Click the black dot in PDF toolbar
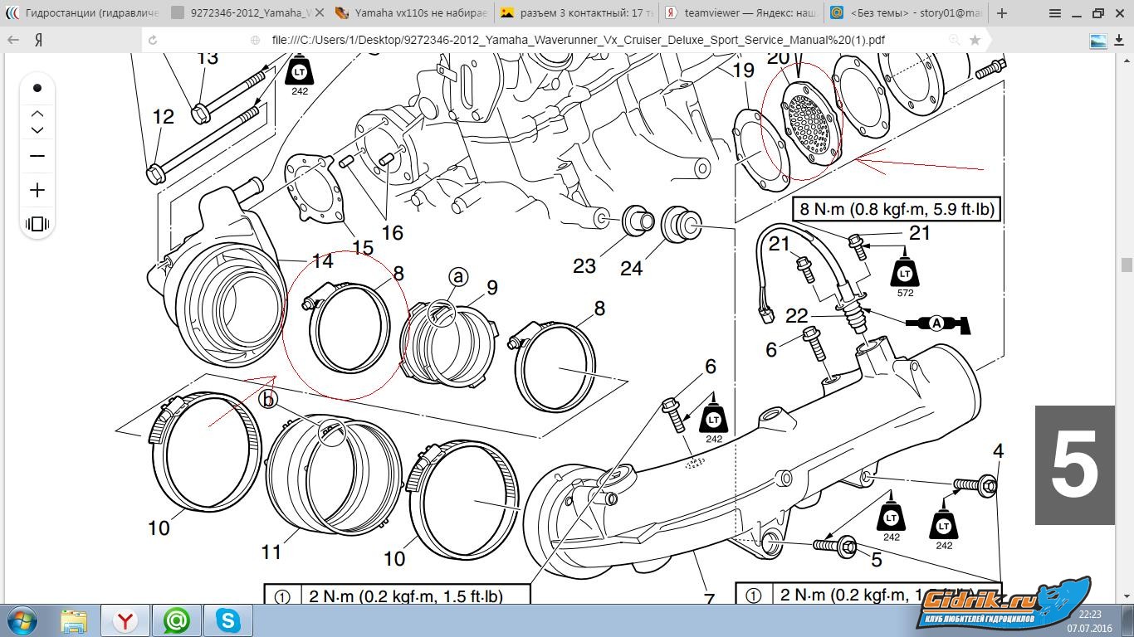 click(x=37, y=88)
